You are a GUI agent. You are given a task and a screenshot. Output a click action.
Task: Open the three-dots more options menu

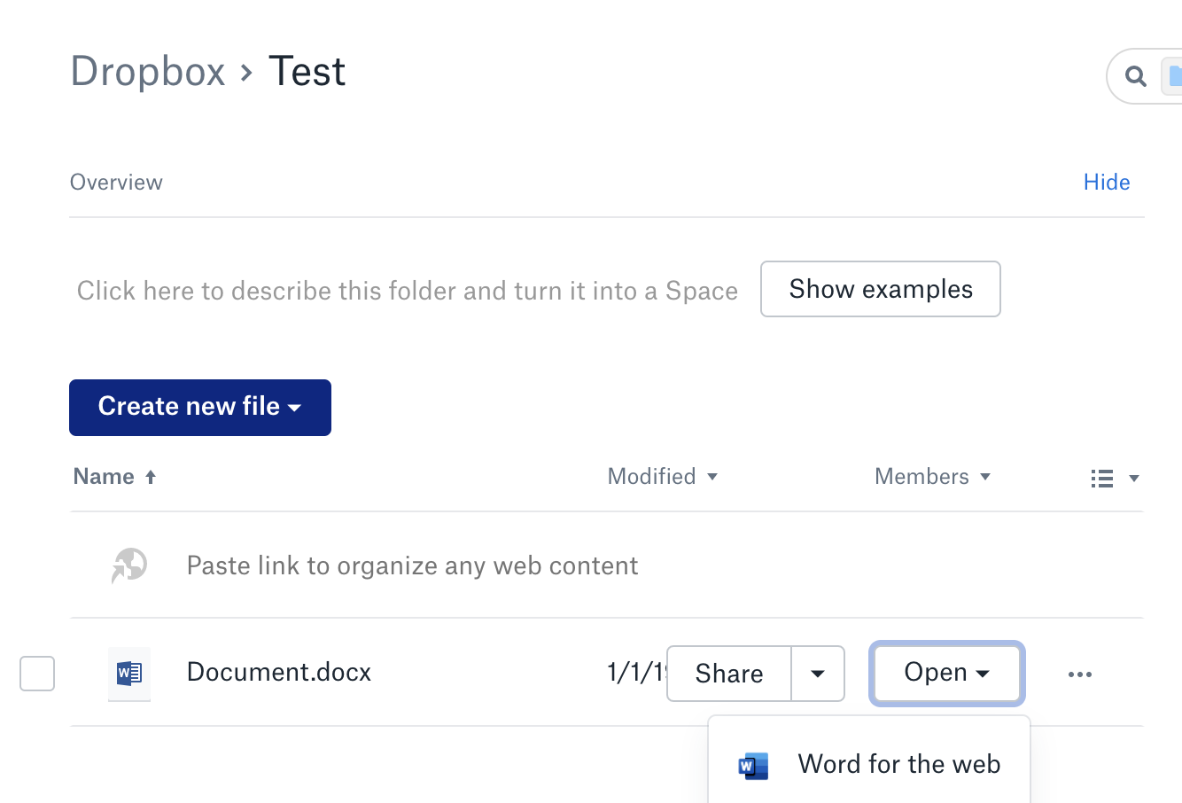(x=1079, y=674)
